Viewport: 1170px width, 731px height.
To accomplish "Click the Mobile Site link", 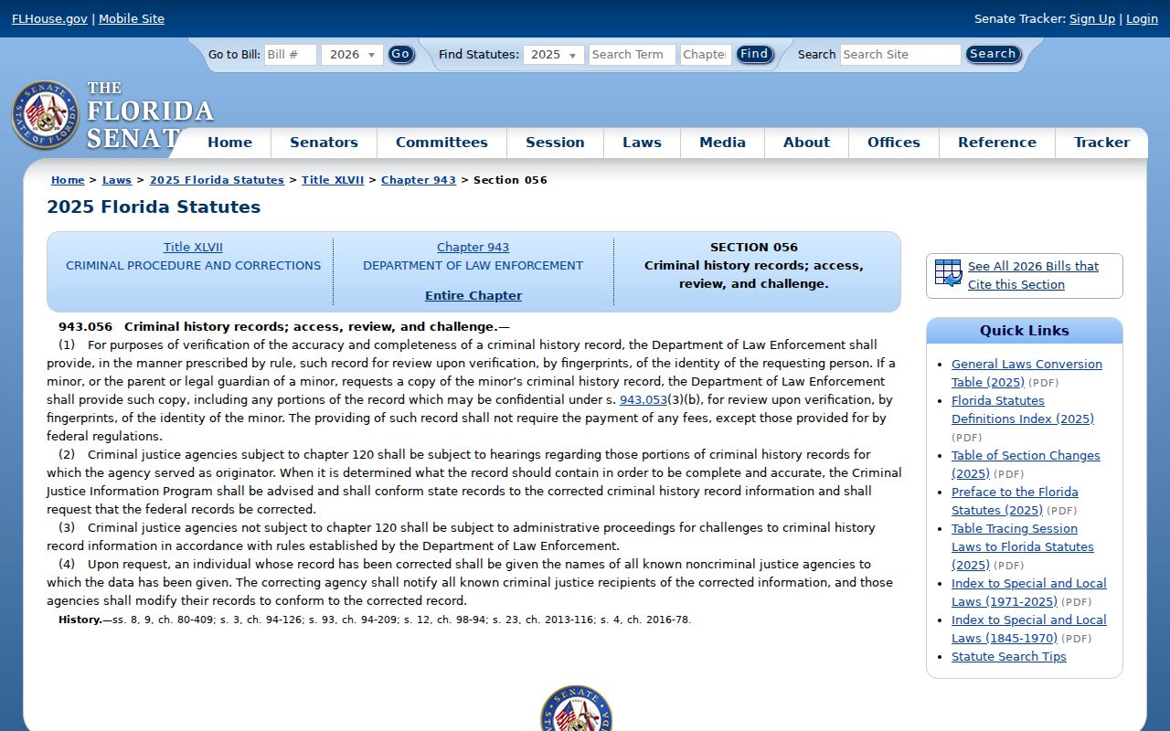I will tap(132, 18).
